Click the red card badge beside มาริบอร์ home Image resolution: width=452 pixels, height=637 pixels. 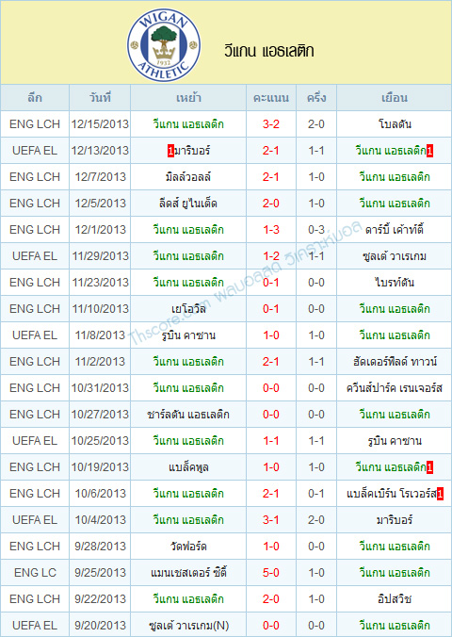click(x=170, y=151)
